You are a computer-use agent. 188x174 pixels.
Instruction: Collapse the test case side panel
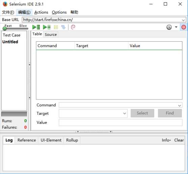[29, 81]
